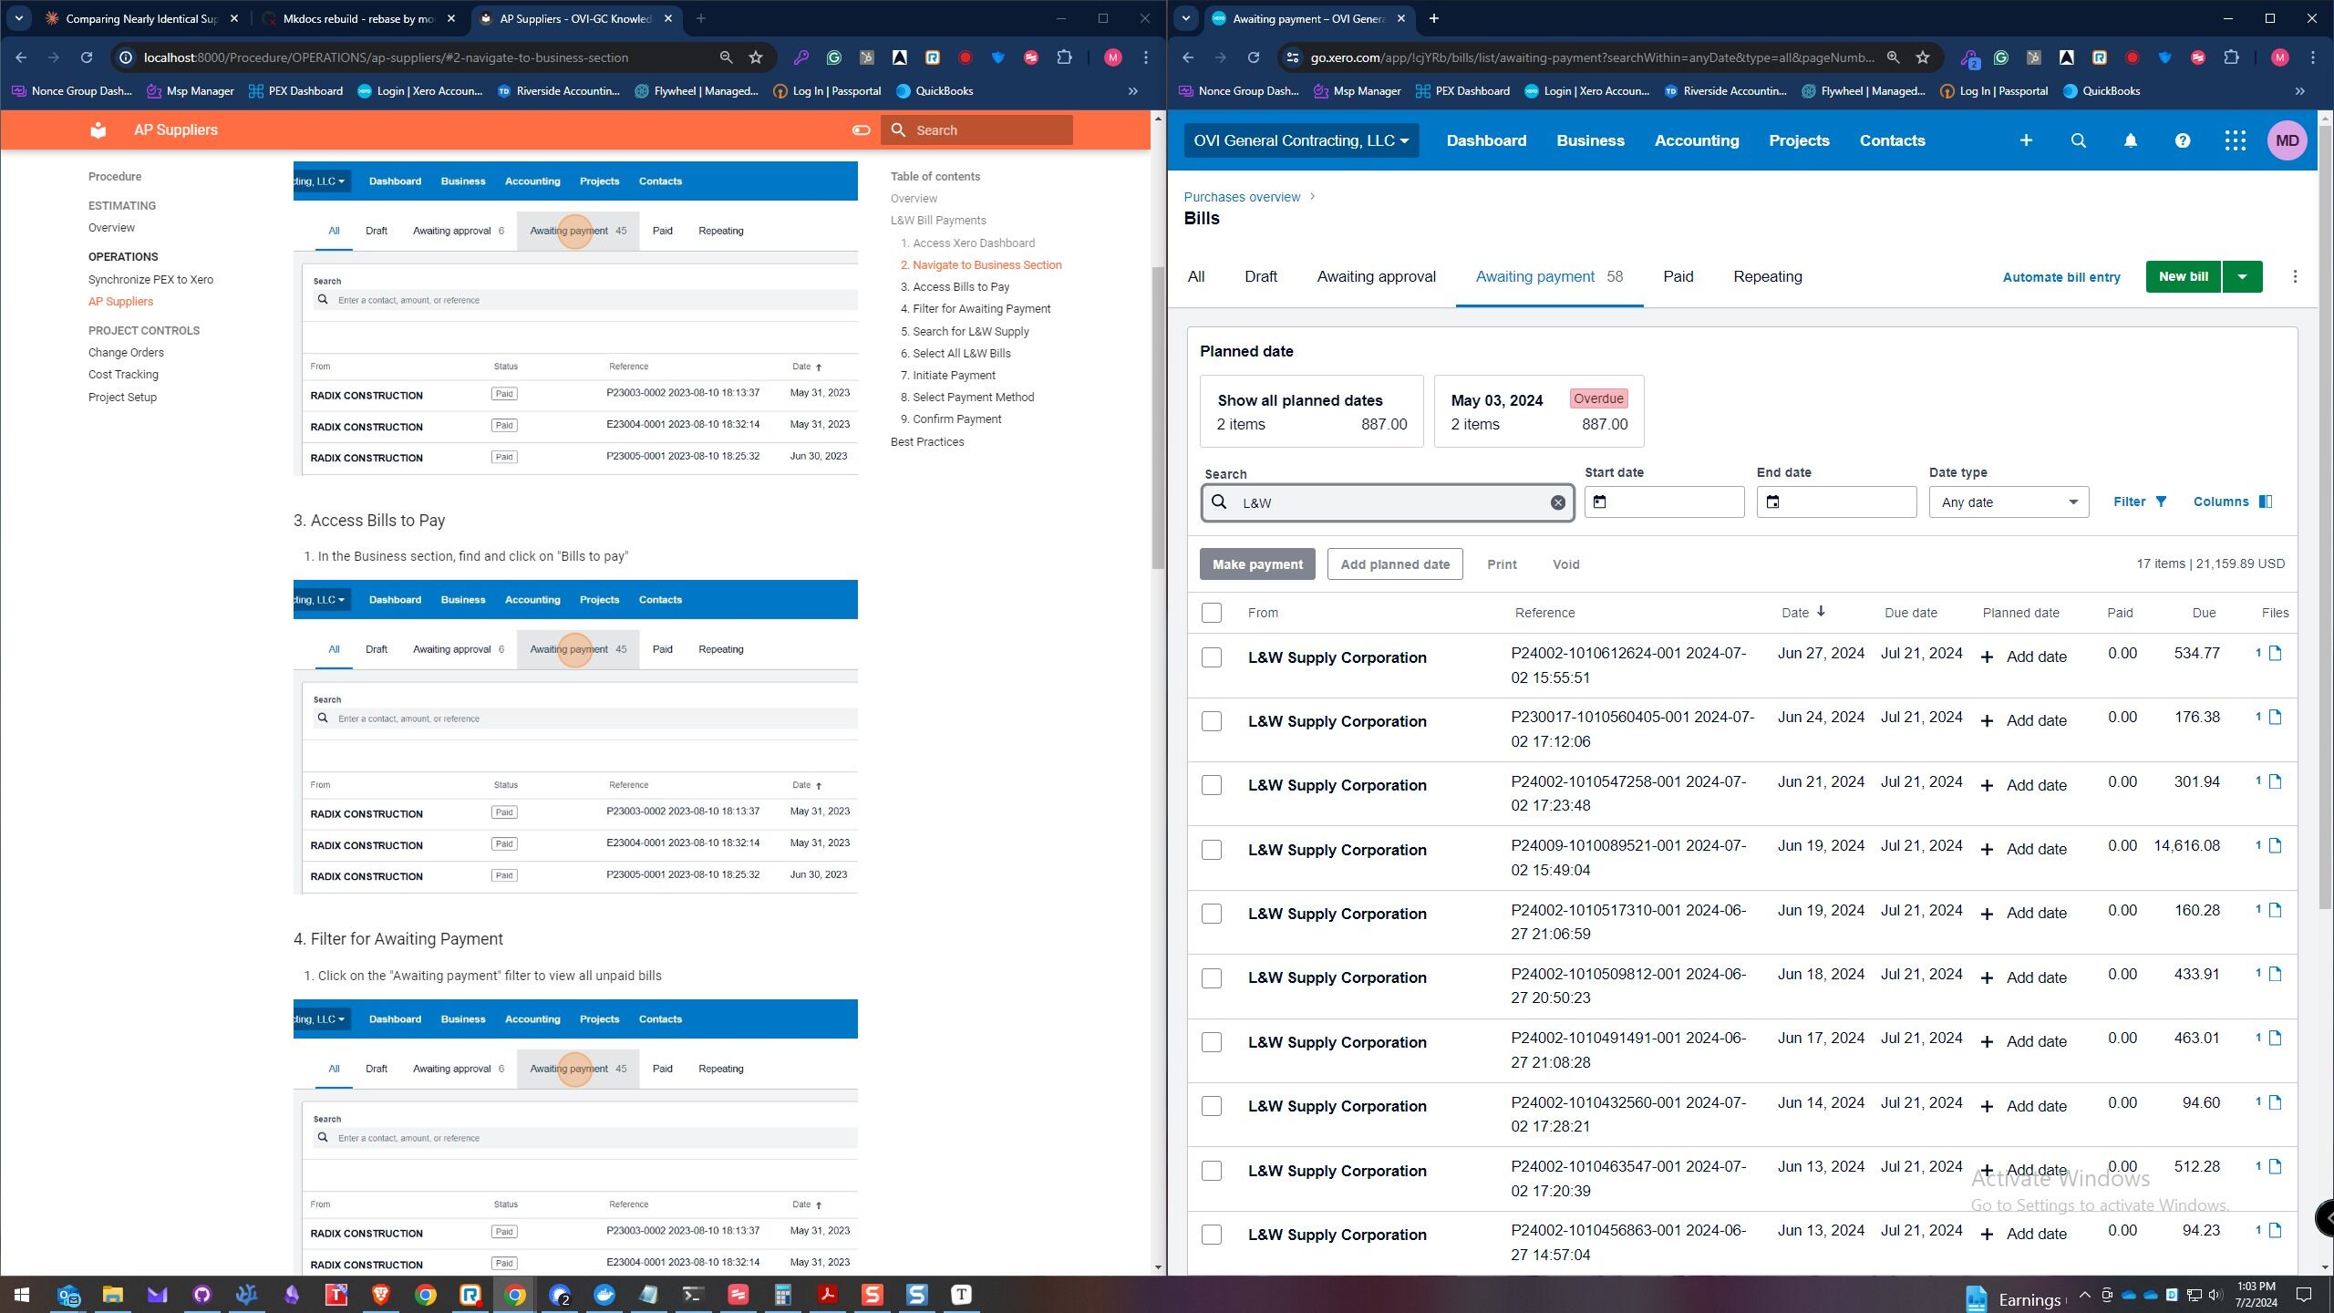Click the Make payment button
Viewport: 2334px width, 1313px height.
point(1256,564)
